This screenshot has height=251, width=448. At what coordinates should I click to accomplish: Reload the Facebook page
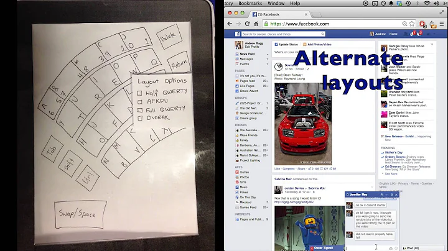[248, 24]
